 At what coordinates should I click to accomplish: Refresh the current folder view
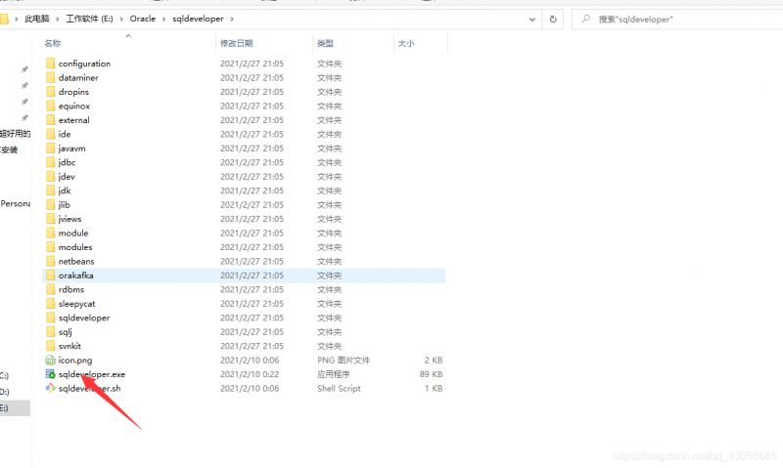[553, 19]
